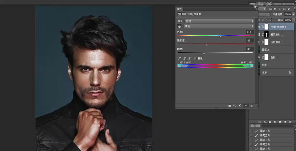Reset the adjustment to defaults
Screen dimensions: 296x151
(240, 106)
